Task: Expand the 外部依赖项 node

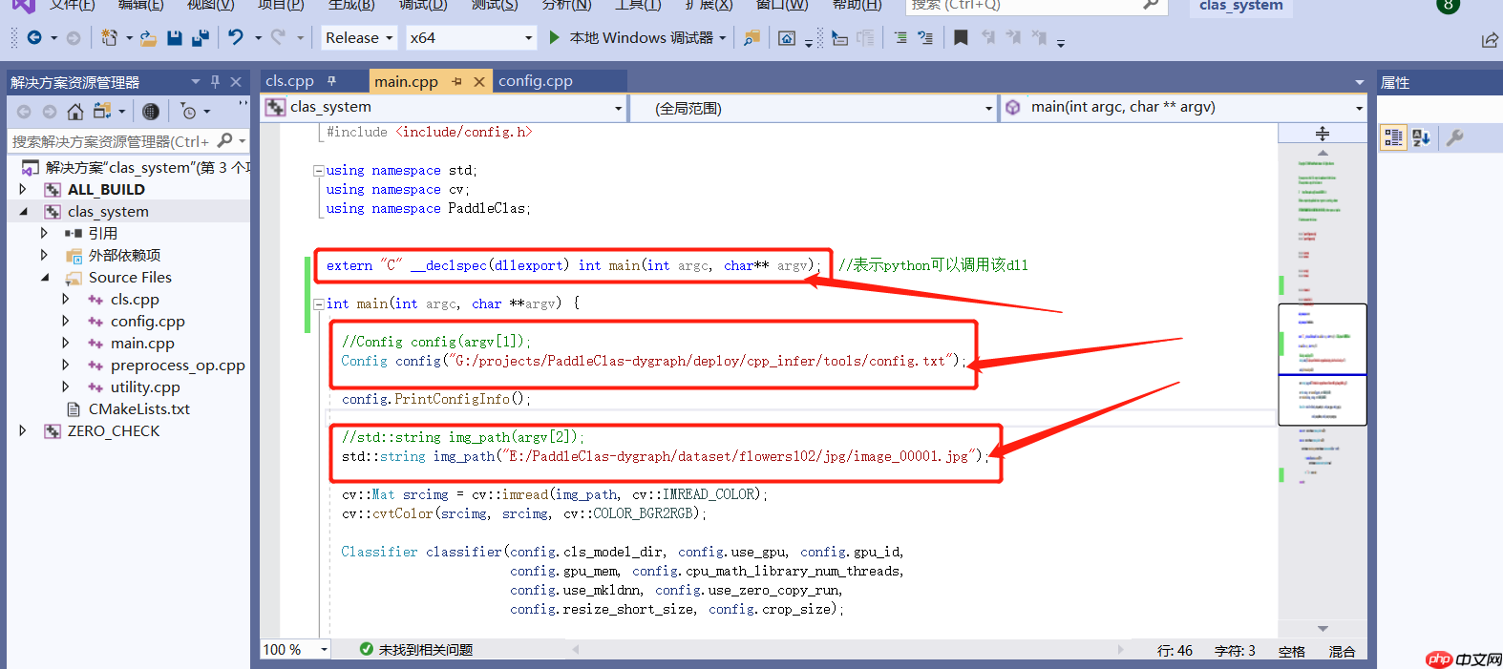Action: (44, 255)
